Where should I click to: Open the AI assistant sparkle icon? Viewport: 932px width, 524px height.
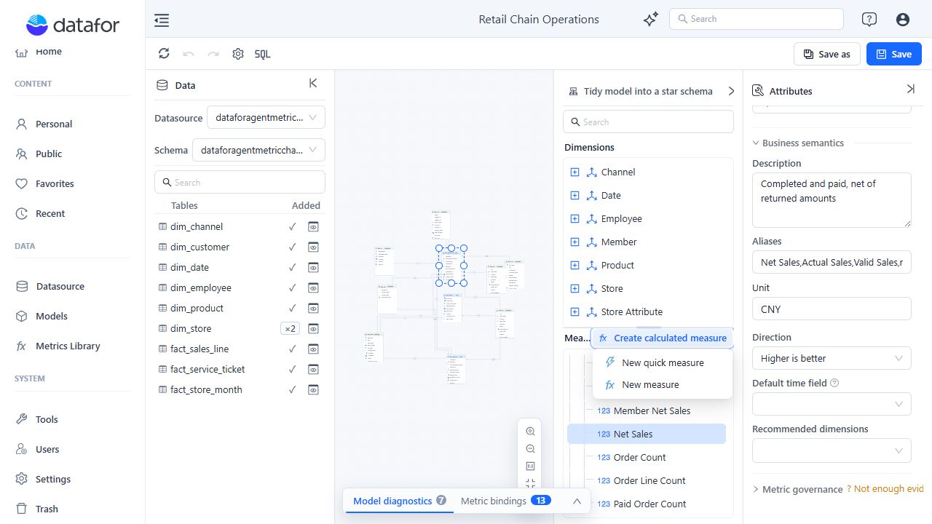click(x=651, y=20)
